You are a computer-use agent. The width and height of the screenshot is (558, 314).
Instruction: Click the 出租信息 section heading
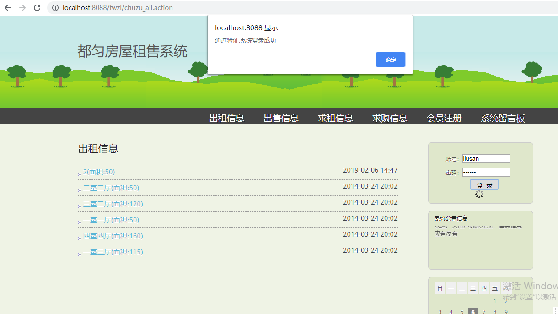(98, 148)
